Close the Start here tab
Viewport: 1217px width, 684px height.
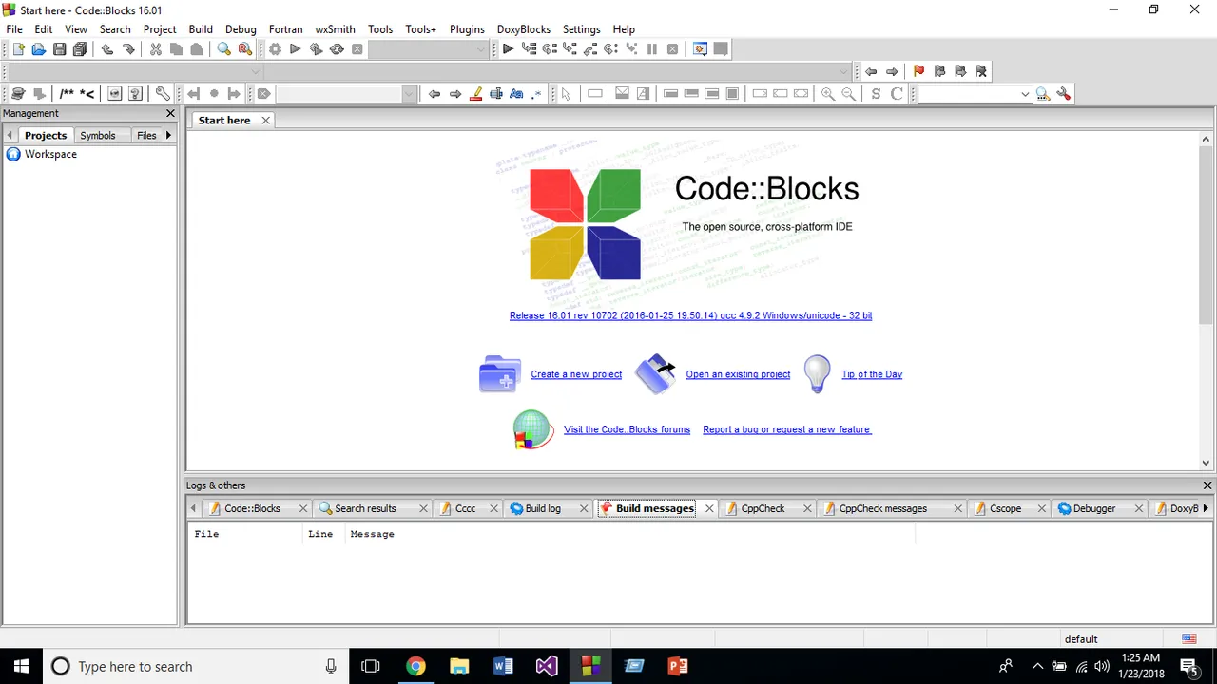click(266, 121)
